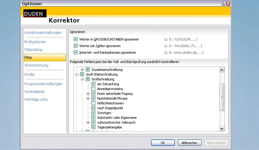Open Korrektureinstellungen section
259x150 pixels.
[43, 33]
